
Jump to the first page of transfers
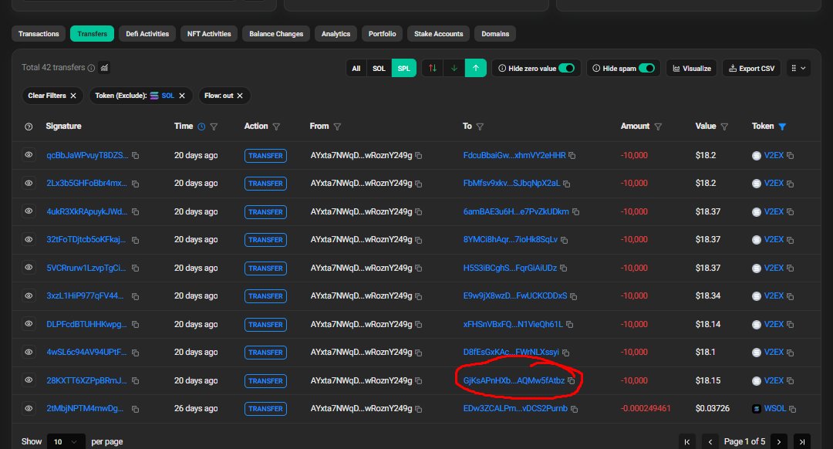coord(687,441)
